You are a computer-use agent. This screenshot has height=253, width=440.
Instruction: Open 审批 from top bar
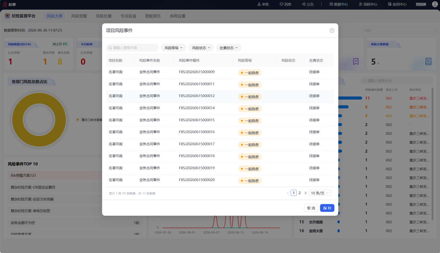coord(263,4)
